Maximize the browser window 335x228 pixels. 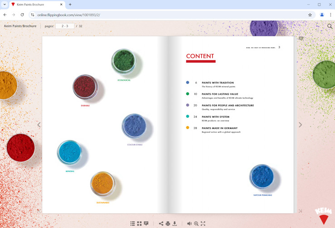319,4
